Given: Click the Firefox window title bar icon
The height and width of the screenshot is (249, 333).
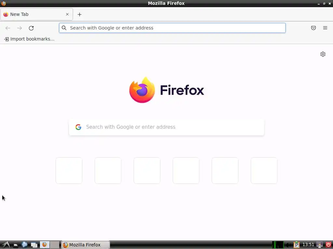Looking at the screenshot, I should point(3,3).
